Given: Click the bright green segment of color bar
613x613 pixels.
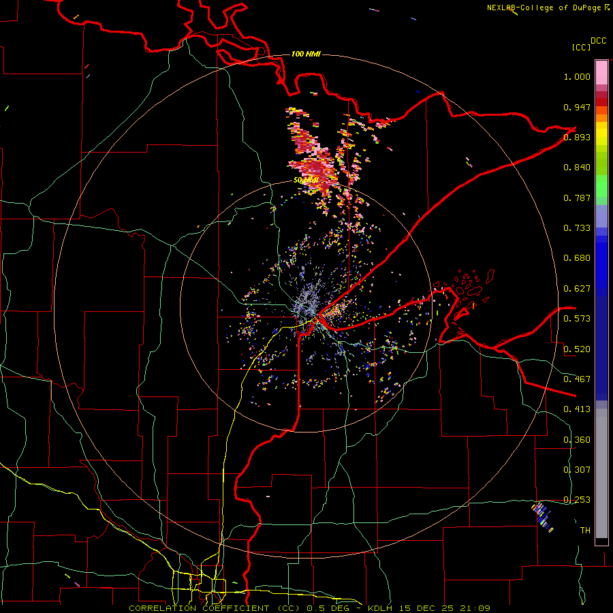Looking at the screenshot, I should (x=601, y=186).
